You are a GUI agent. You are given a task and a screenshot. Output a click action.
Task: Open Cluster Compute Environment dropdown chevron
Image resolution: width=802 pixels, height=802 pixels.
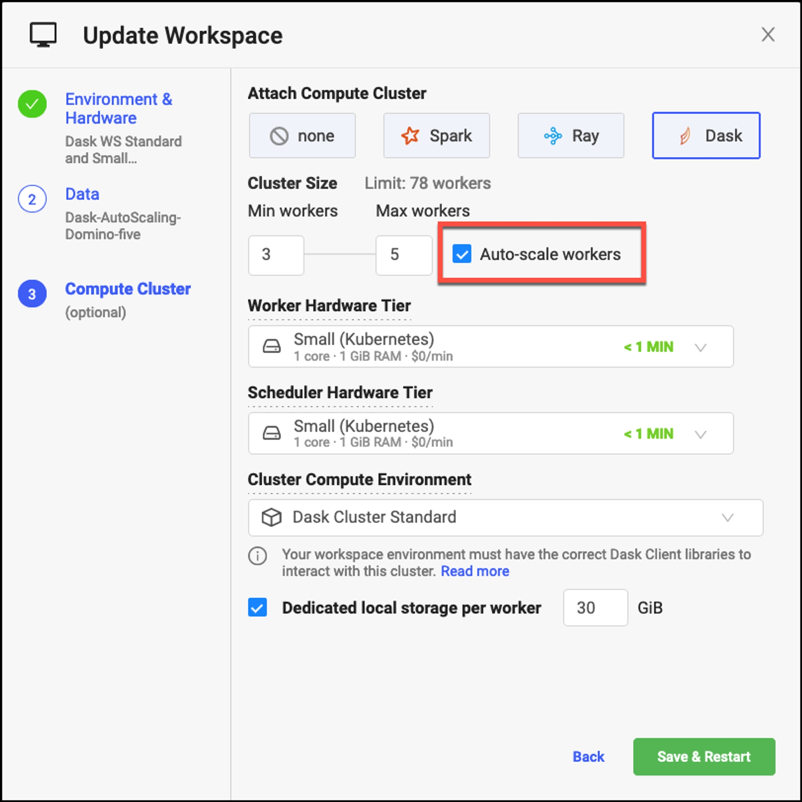pos(727,518)
